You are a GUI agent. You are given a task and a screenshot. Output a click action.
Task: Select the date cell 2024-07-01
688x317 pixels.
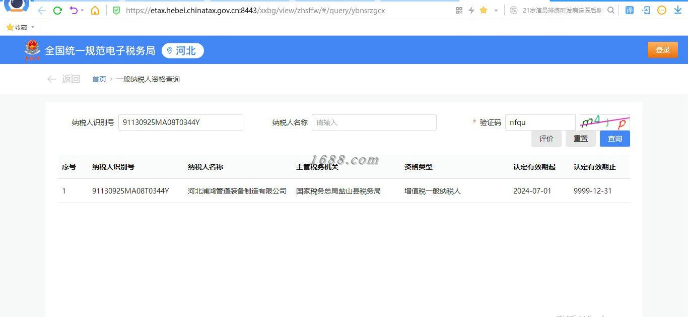(x=532, y=191)
